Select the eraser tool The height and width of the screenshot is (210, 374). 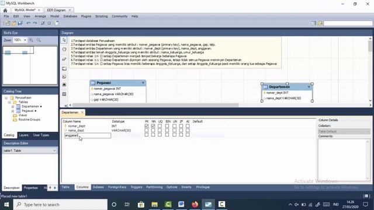coord(64,59)
